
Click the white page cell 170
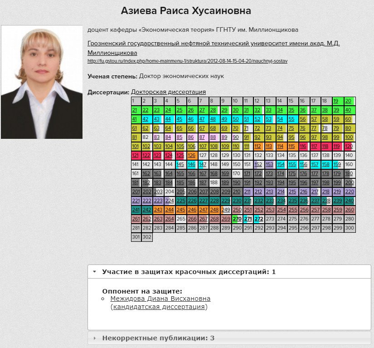pos(237,173)
